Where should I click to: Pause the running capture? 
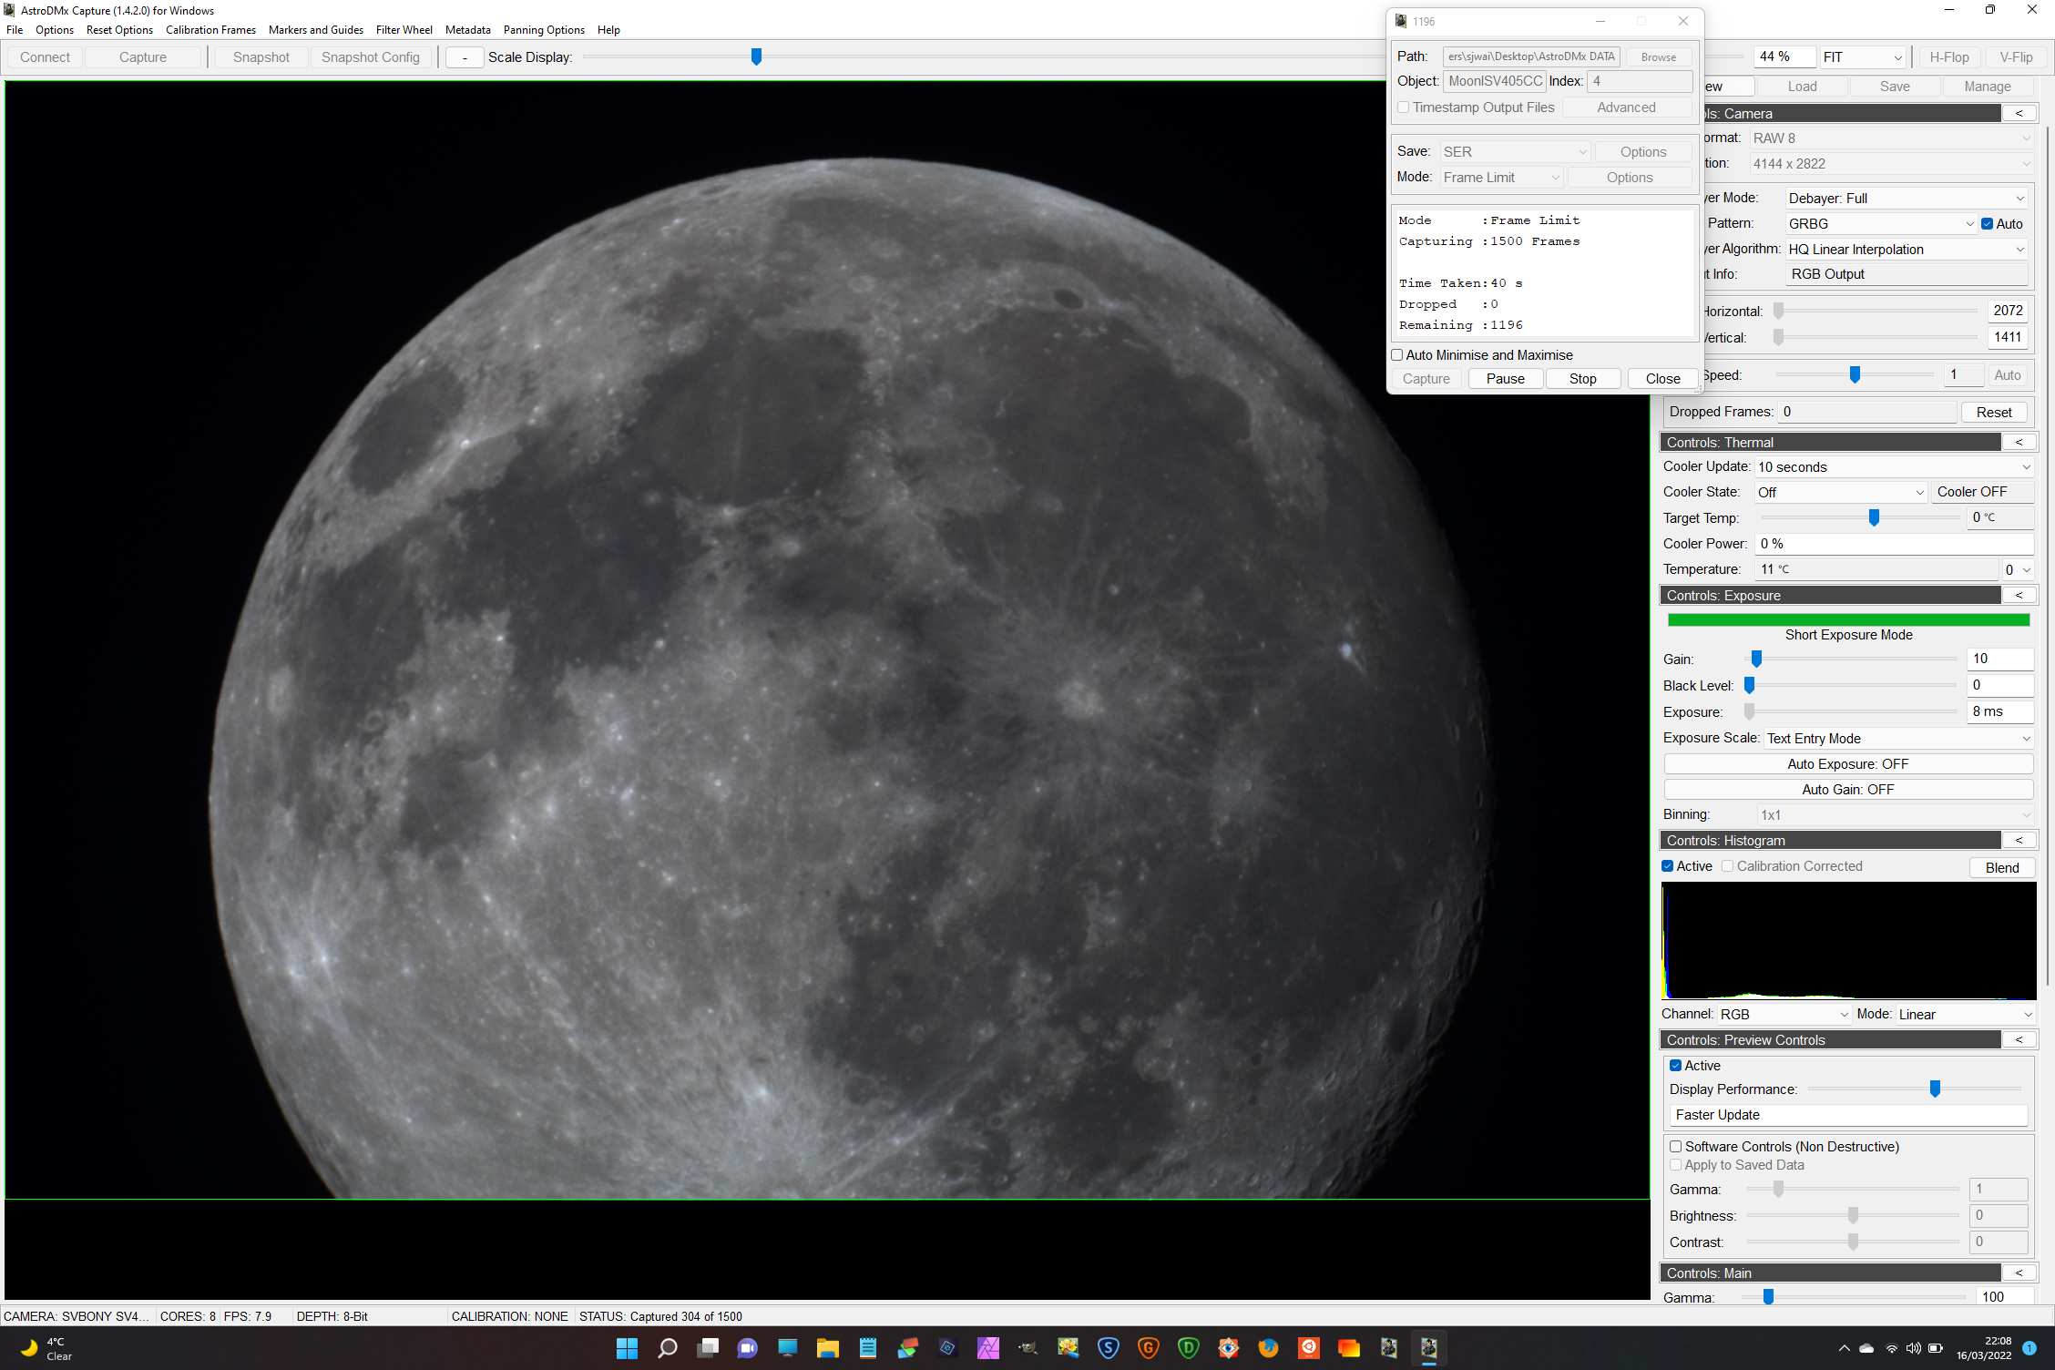tap(1505, 379)
